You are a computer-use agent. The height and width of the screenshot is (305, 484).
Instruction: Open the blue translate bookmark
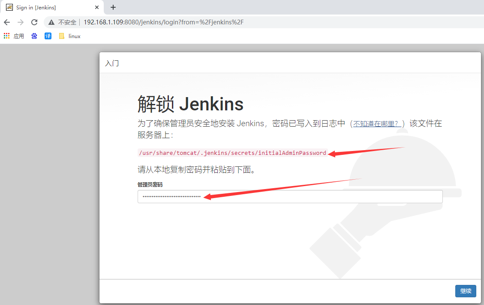point(48,36)
